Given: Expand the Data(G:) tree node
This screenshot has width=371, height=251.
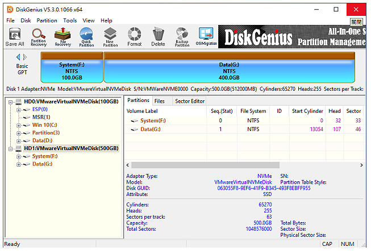Looking at the screenshot, I should pos(18,164).
